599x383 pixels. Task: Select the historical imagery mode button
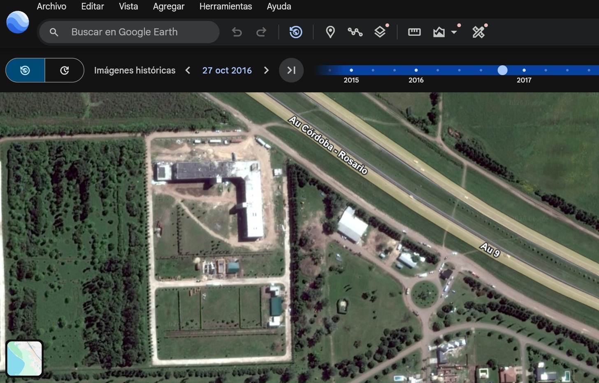pos(25,70)
